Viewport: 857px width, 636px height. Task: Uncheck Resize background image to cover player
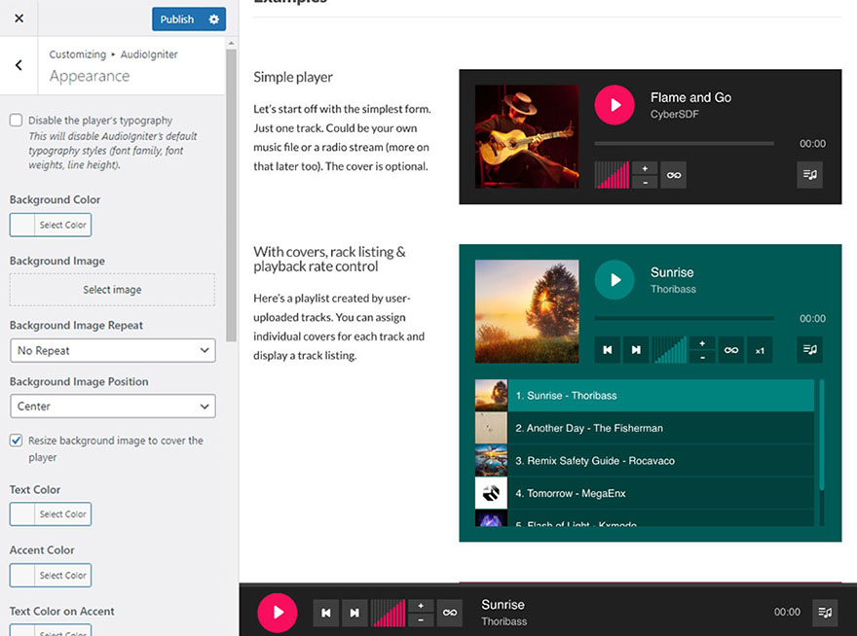pyautogui.click(x=16, y=441)
